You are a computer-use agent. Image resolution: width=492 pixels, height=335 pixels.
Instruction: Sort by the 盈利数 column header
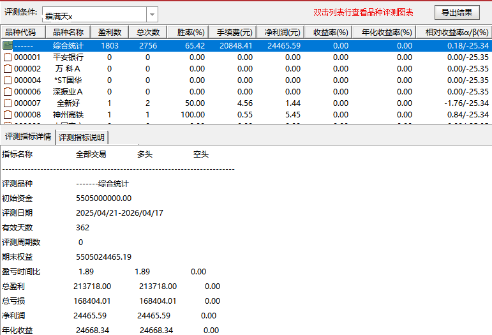pyautogui.click(x=110, y=32)
